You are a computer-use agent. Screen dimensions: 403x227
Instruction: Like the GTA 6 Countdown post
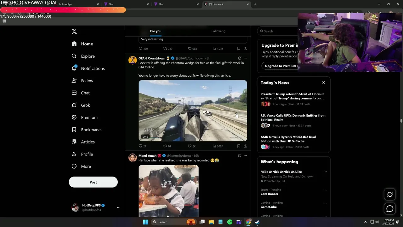(192, 146)
